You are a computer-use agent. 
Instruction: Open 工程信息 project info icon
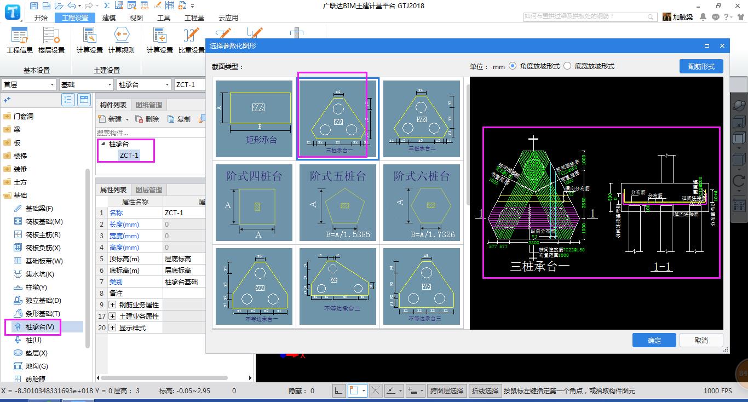point(20,41)
